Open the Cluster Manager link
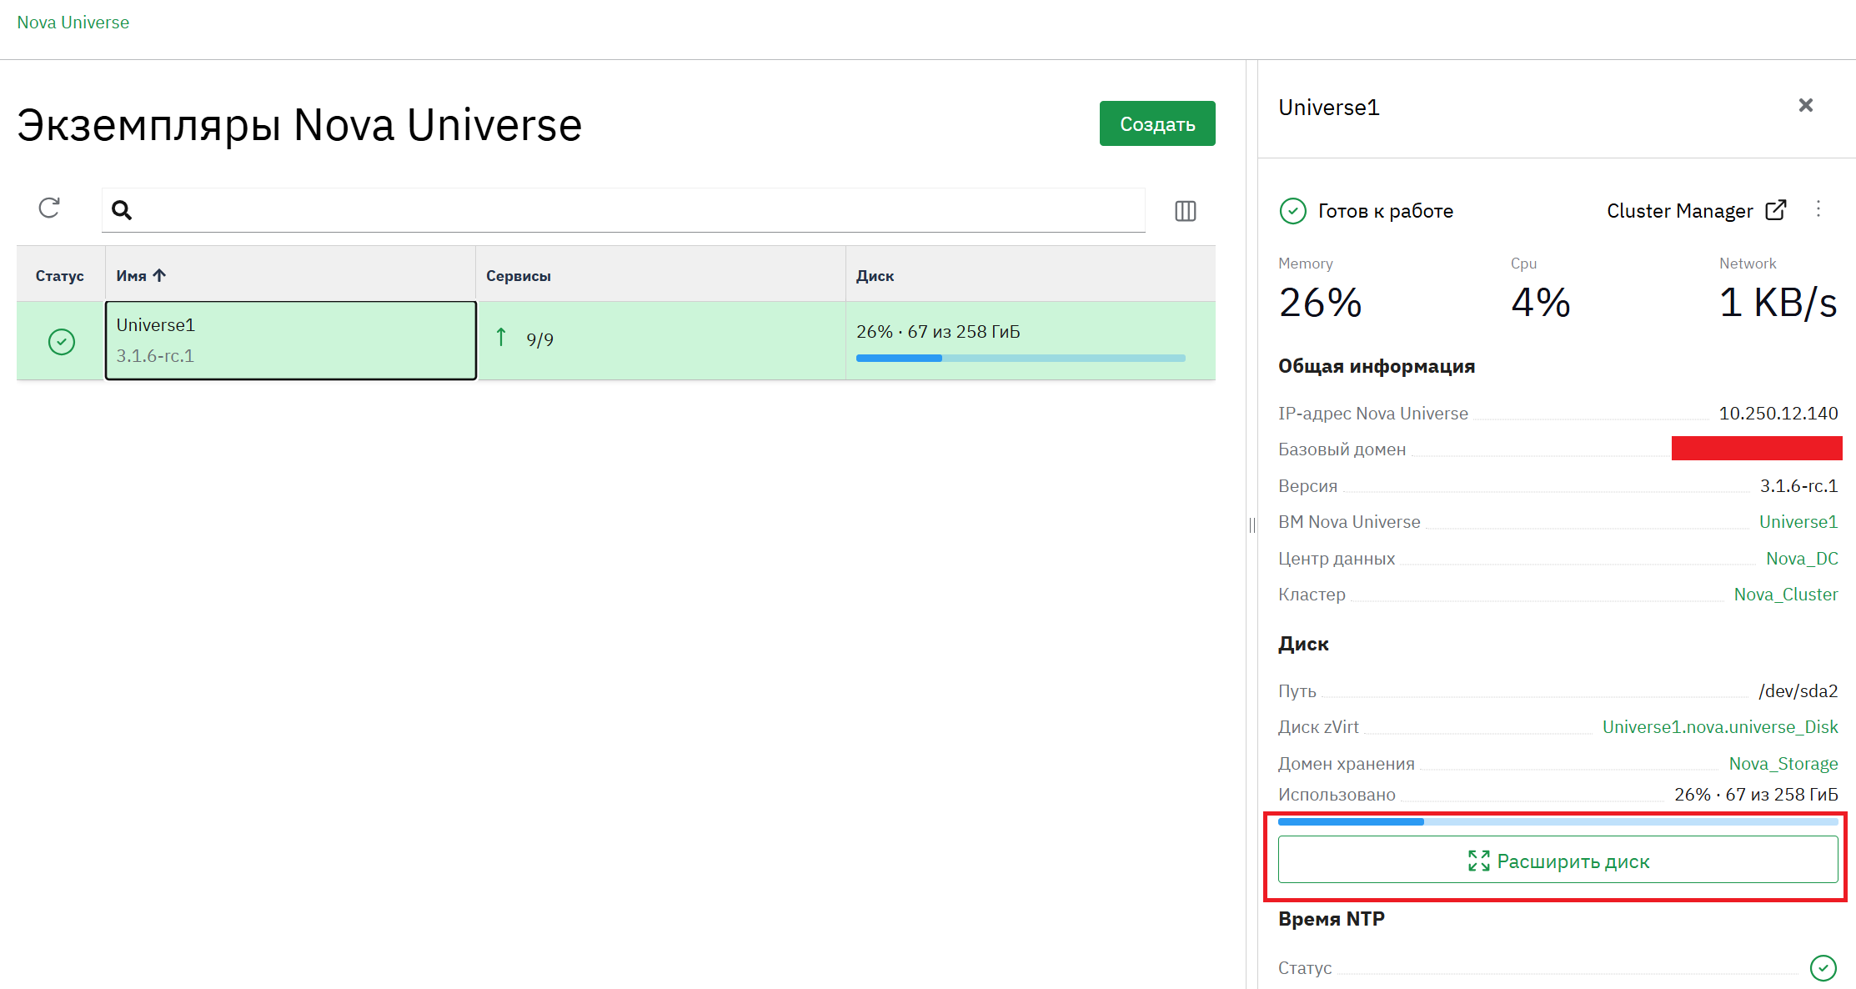Image resolution: width=1856 pixels, height=989 pixels. (x=1679, y=211)
